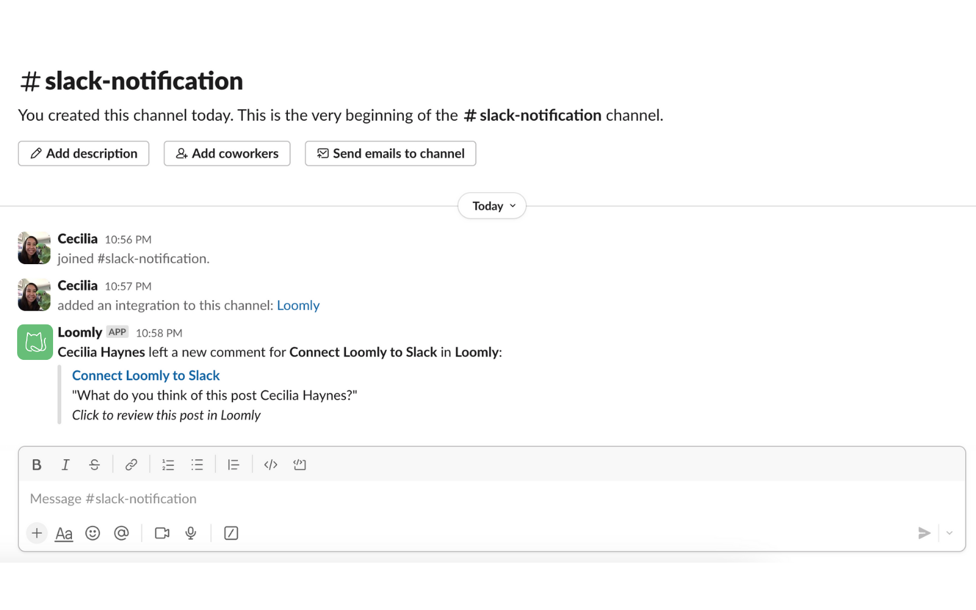
Task: Mention someone using the @ icon
Action: 122,533
